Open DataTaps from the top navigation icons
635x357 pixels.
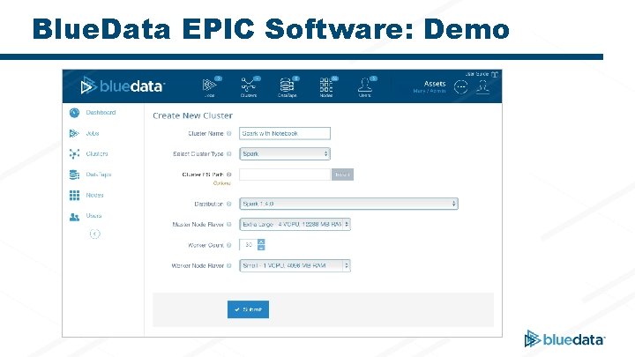288,87
